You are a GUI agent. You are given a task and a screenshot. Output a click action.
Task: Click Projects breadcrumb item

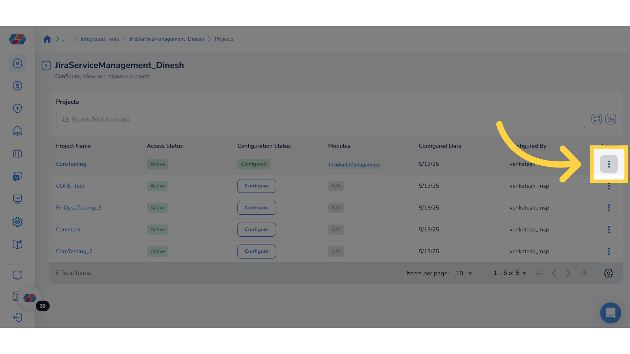pyautogui.click(x=224, y=39)
